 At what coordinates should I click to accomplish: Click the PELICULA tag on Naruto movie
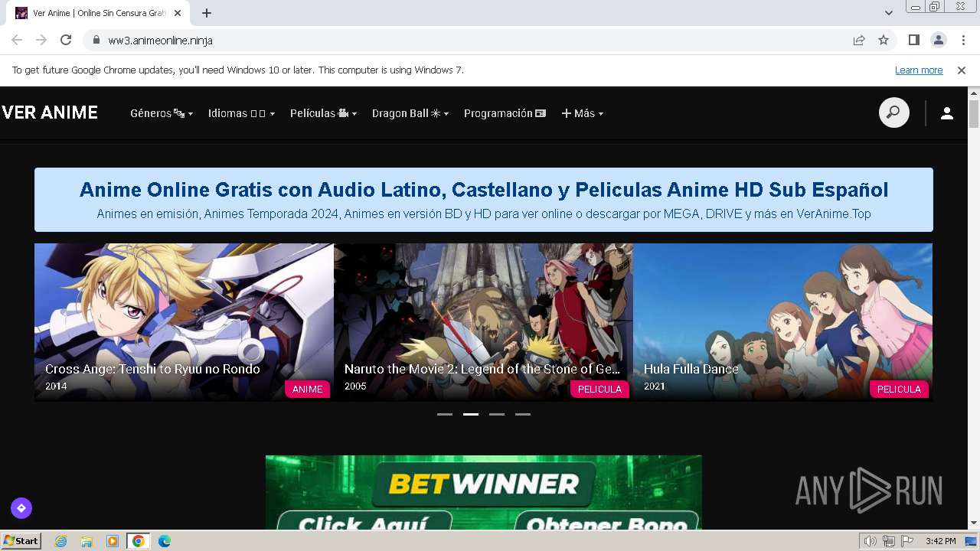coord(599,389)
